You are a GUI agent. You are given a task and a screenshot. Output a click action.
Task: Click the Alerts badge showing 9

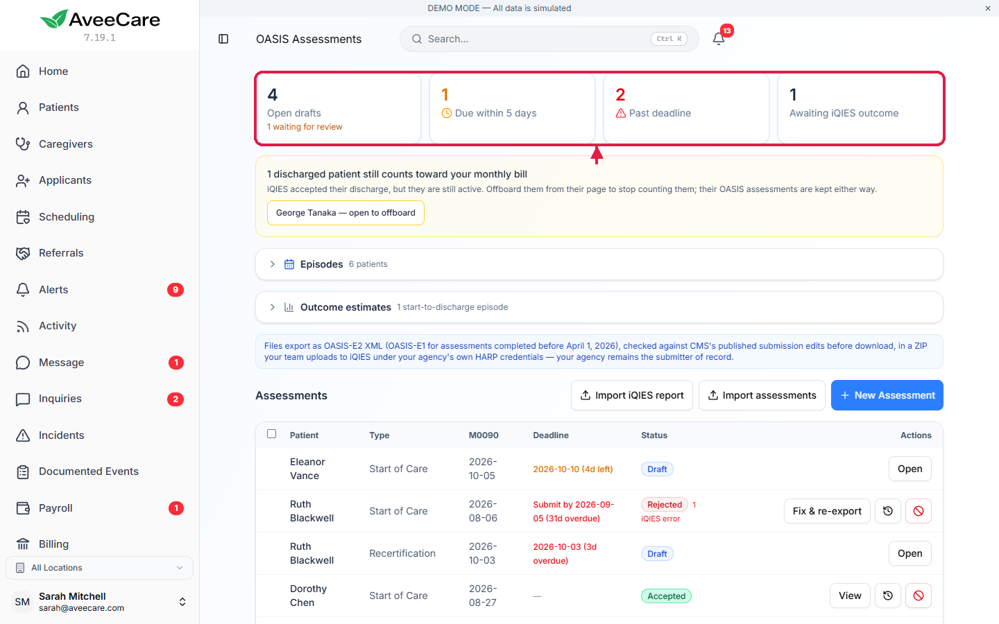[176, 290]
